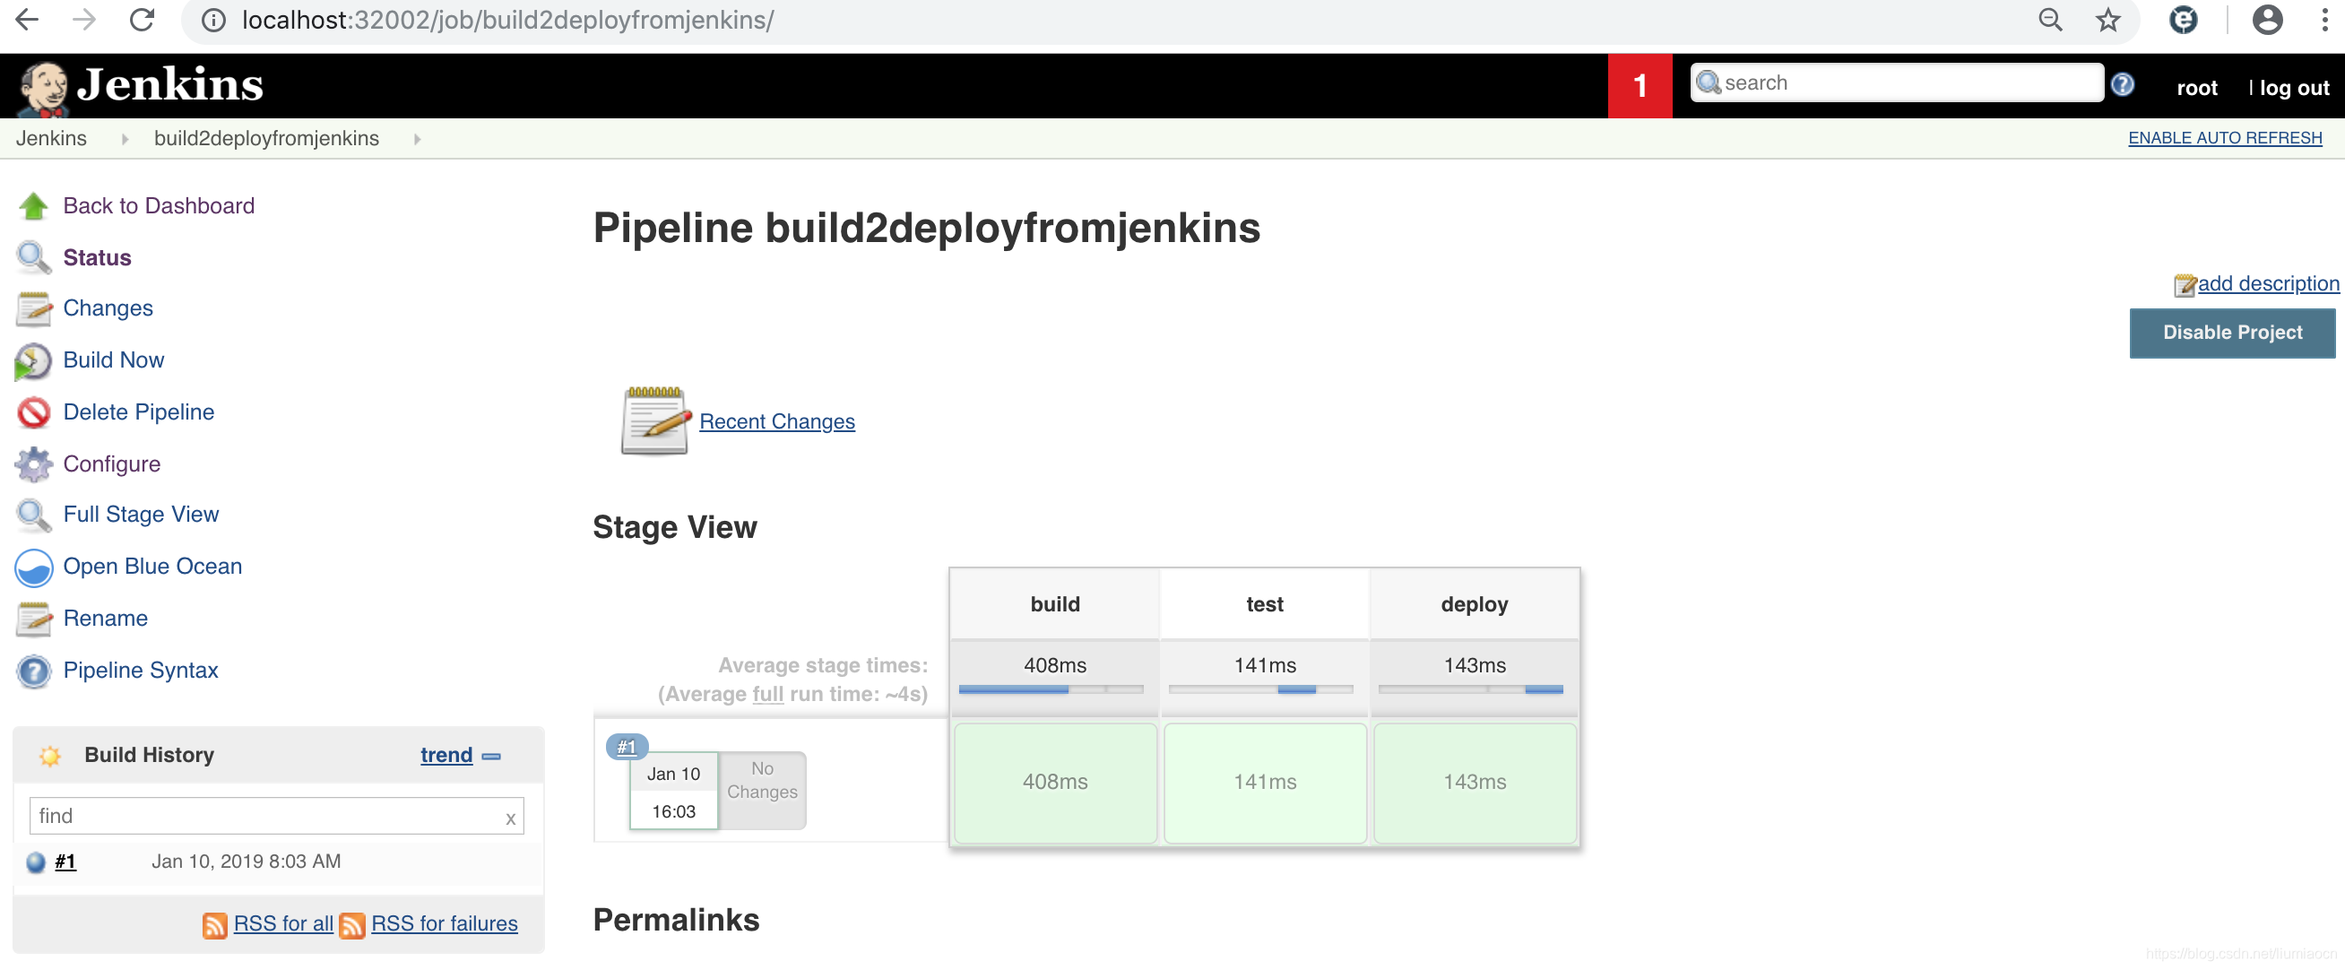This screenshot has width=2345, height=970.
Task: Click the Delete Pipeline red stop icon
Action: (33, 411)
